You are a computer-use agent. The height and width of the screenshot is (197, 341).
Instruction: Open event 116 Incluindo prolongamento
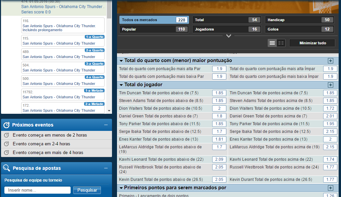[x=63, y=26]
